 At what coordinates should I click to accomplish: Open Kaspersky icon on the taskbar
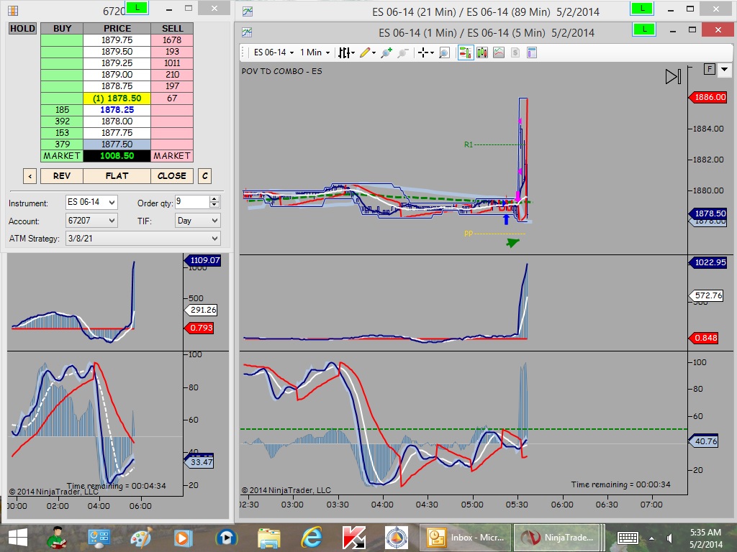354,538
